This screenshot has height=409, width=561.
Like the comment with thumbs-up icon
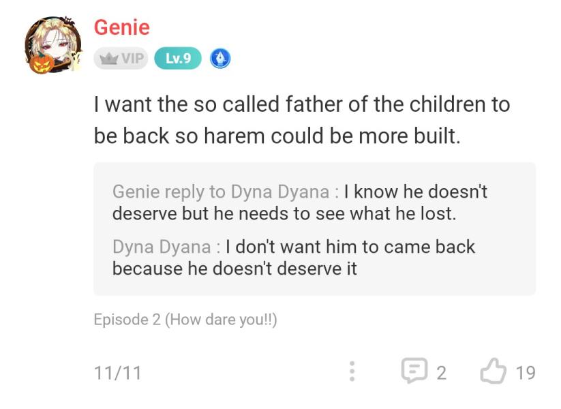pos(491,372)
